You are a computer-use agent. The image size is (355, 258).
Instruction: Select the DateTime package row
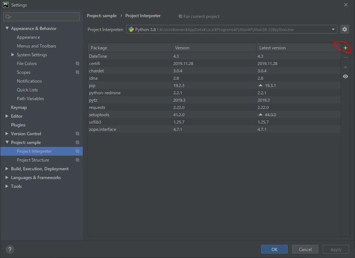pos(214,56)
